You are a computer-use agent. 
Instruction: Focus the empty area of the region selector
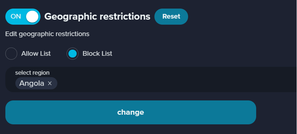tap(176, 83)
